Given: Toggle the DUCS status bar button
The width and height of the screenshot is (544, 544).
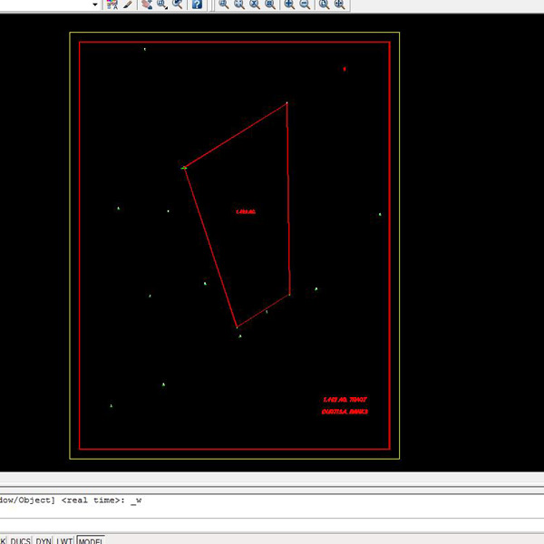Looking at the screenshot, I should point(20,540).
